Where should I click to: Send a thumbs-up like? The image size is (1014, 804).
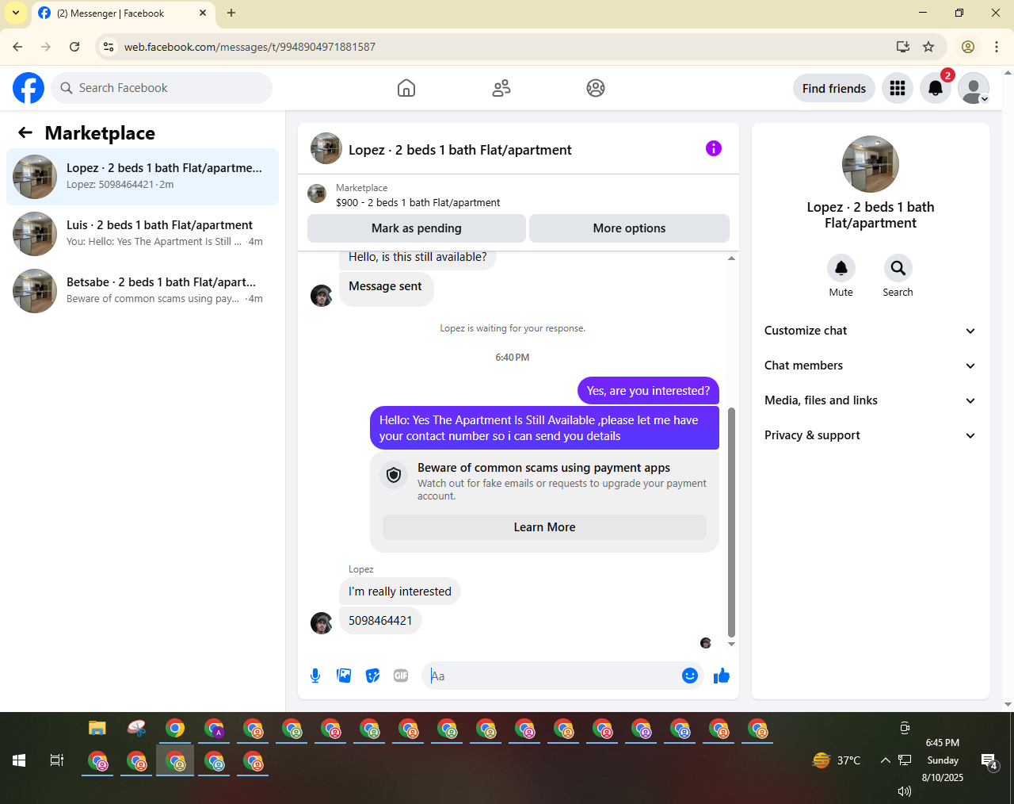pos(722,676)
